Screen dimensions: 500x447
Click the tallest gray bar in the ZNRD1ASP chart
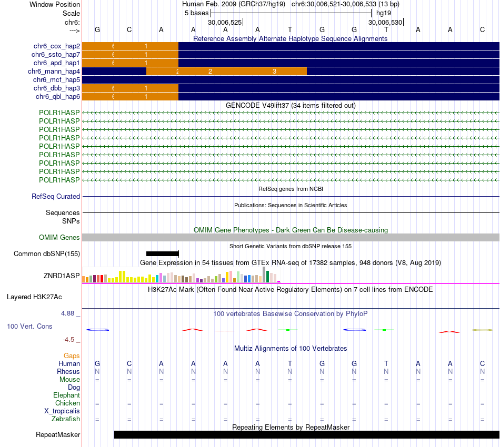(264, 275)
